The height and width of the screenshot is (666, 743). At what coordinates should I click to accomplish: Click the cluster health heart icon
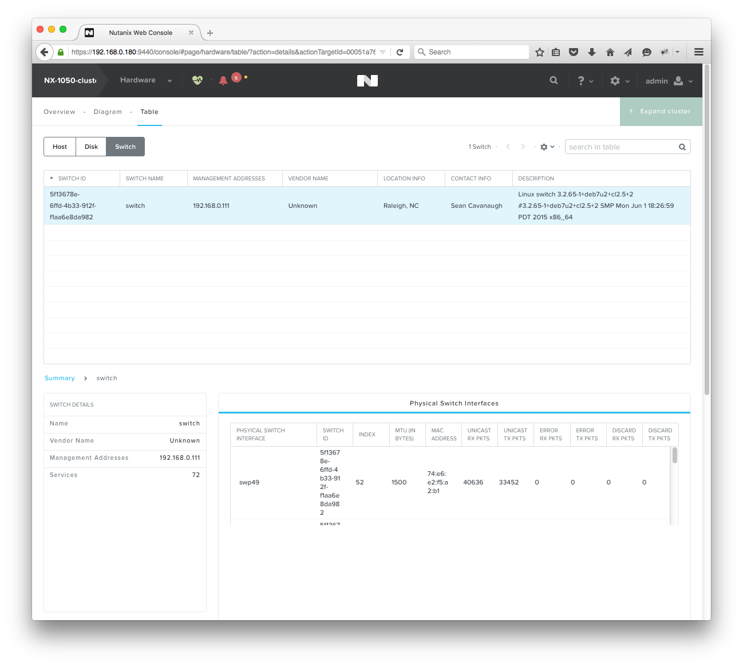(x=197, y=80)
